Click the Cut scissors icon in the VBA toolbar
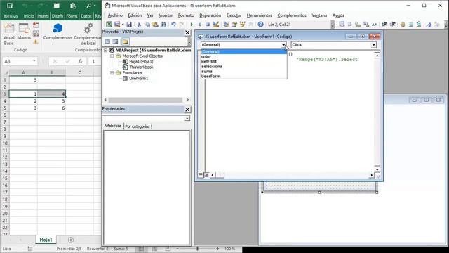The height and width of the screenshot is (253, 449). pyautogui.click(x=139, y=25)
